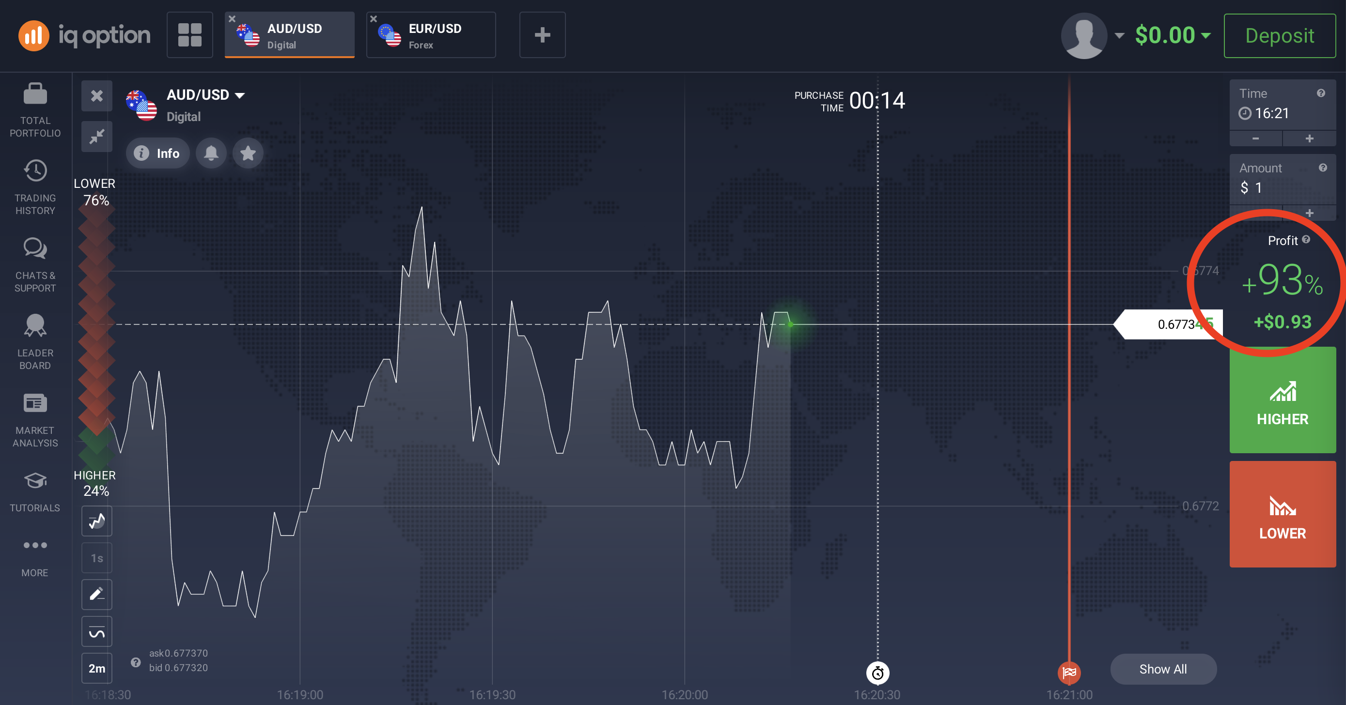
Task: Increase trade amount with plus
Action: [1310, 213]
